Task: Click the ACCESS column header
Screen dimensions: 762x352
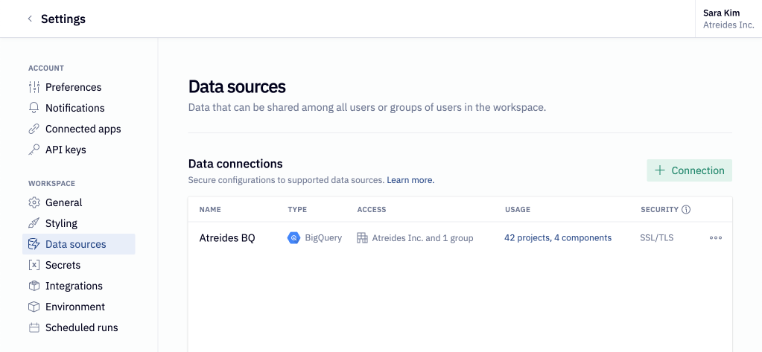Action: click(371, 210)
